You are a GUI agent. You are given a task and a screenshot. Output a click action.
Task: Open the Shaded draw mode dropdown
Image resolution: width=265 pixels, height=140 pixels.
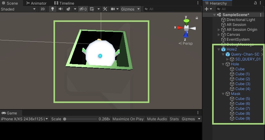19,9
